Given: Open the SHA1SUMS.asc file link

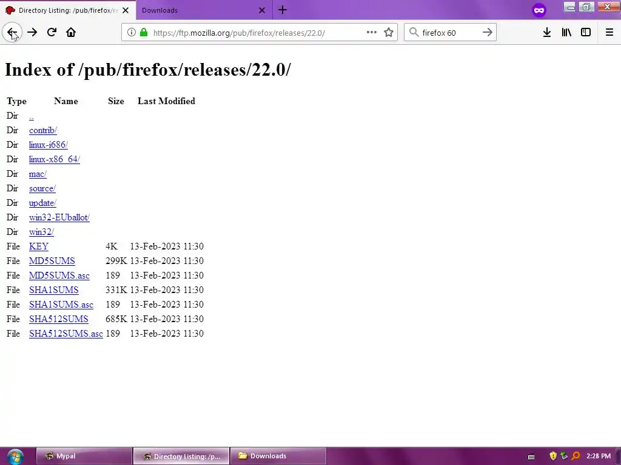Looking at the screenshot, I should 61,305.
